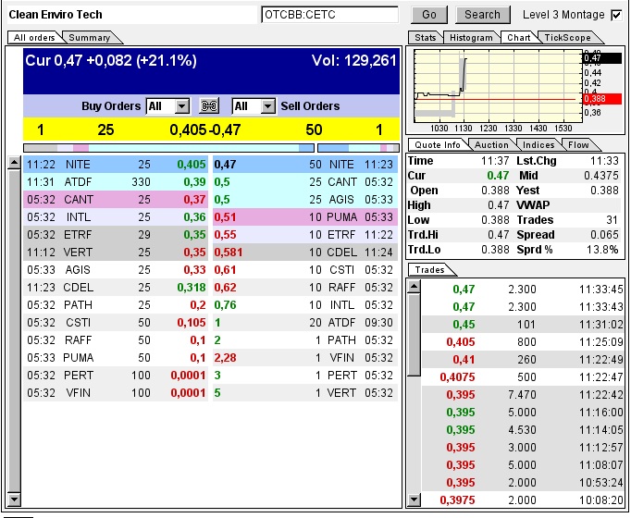Toggle the Level 3 Montage checkbox

[x=616, y=15]
